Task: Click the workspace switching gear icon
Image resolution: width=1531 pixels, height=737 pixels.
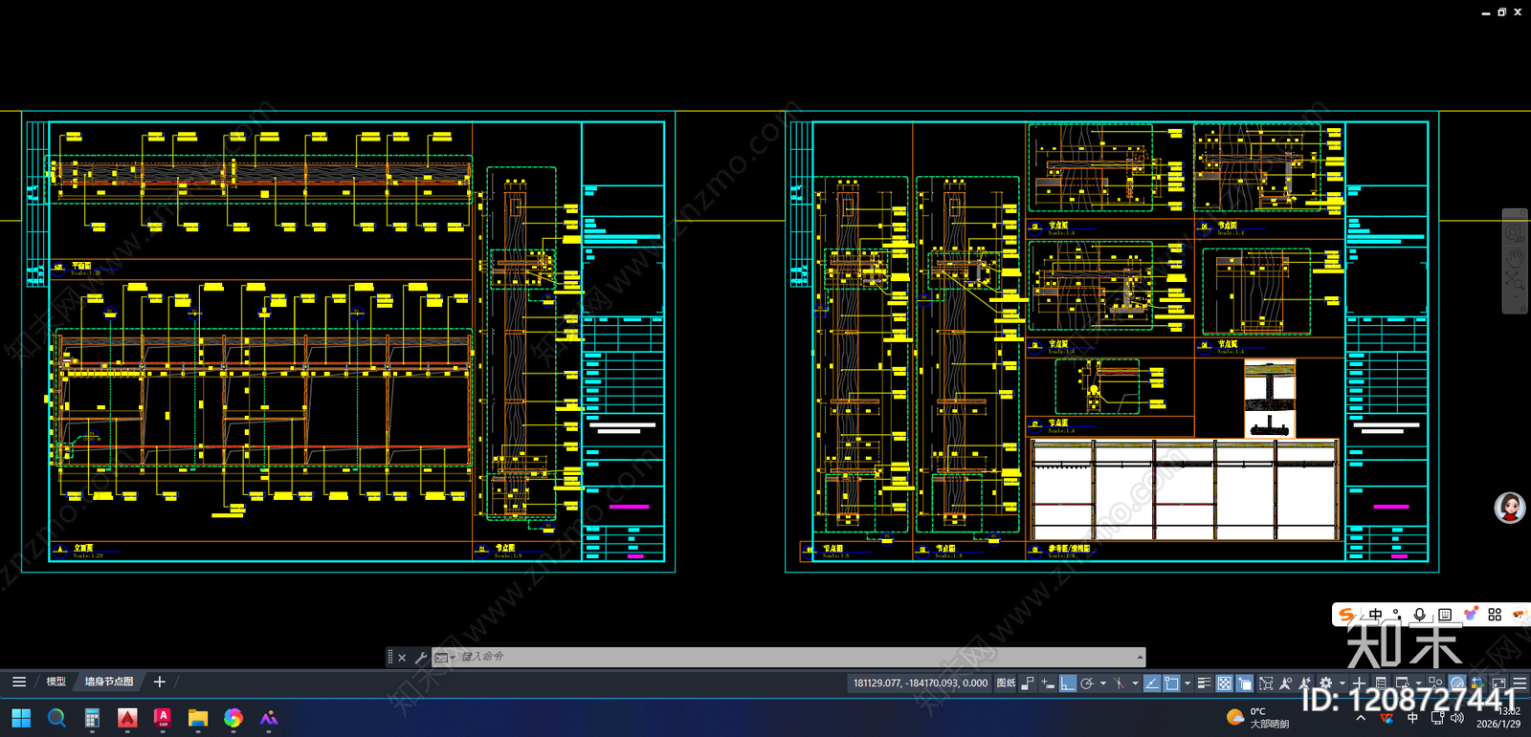Action: [x=1326, y=683]
